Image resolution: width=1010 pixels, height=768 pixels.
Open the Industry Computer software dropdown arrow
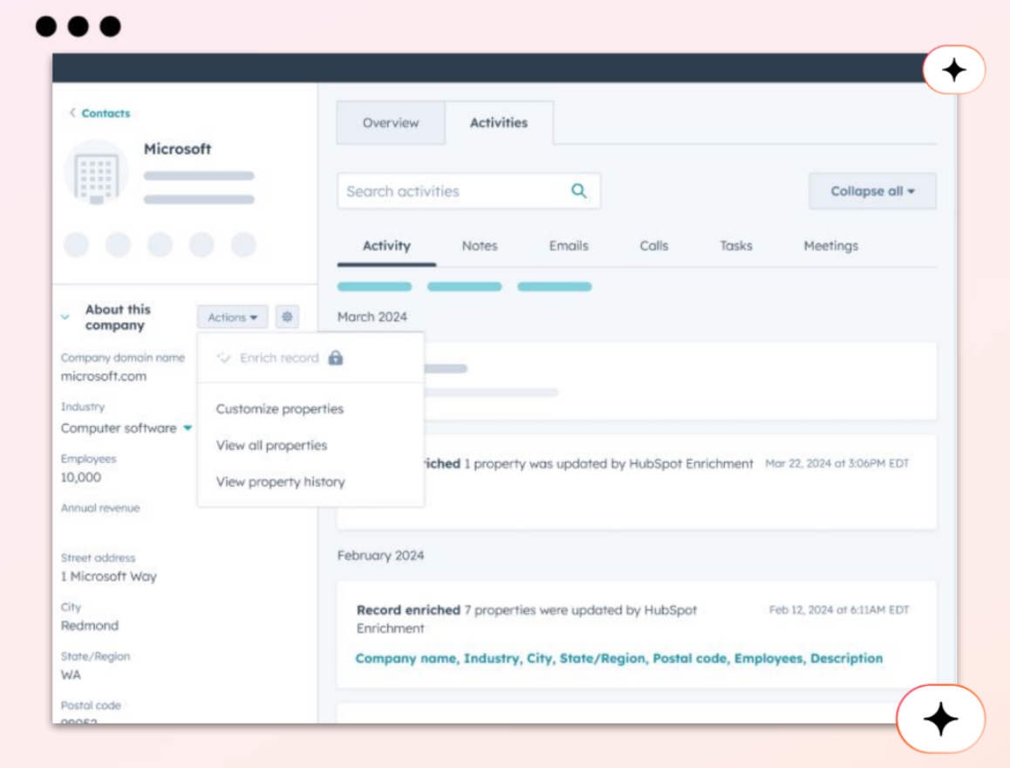point(188,429)
